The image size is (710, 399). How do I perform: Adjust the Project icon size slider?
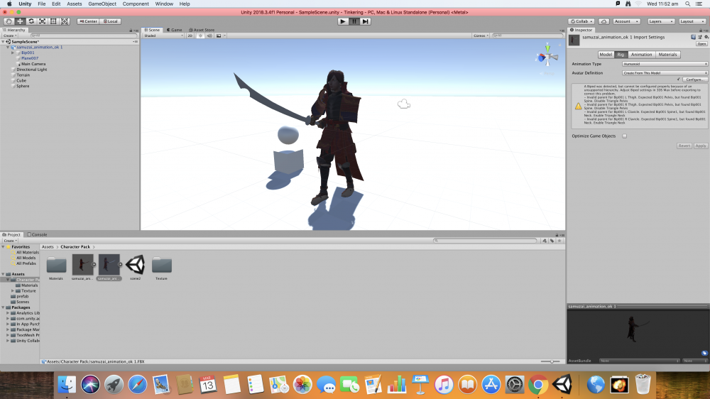tap(551, 361)
